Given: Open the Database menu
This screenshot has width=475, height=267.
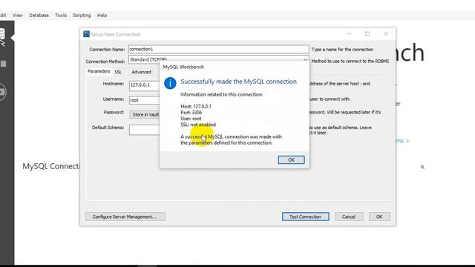Looking at the screenshot, I should 39,15.
